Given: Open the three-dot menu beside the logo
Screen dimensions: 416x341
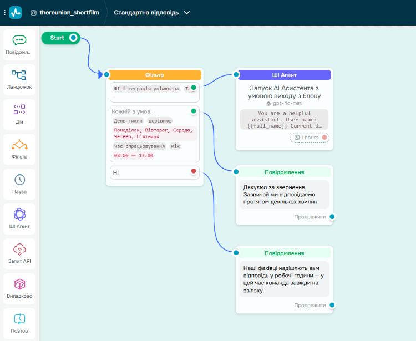Looking at the screenshot, I should pos(5,12).
